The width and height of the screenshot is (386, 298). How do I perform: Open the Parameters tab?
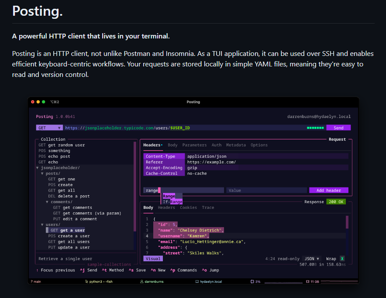pyautogui.click(x=194, y=145)
